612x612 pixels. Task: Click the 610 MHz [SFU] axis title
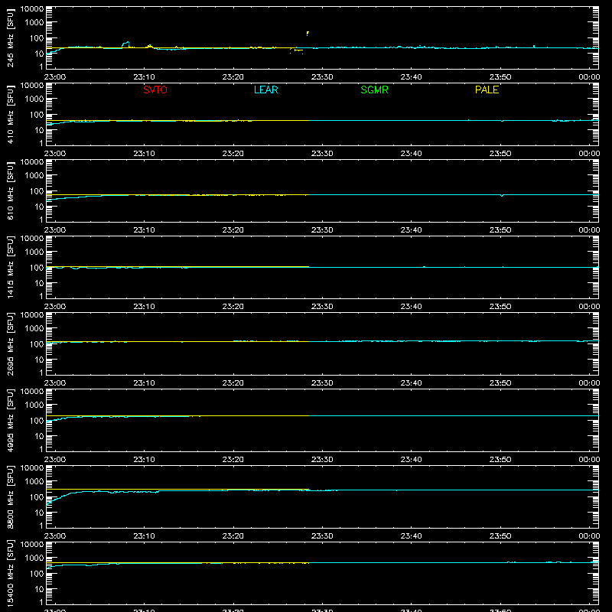[10, 190]
